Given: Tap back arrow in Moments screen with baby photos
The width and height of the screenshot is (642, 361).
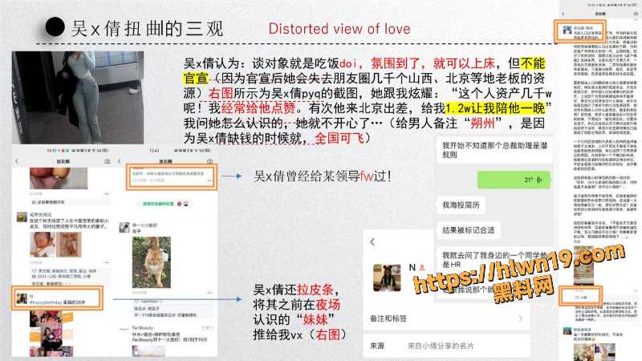Looking at the screenshot, I should [17, 162].
